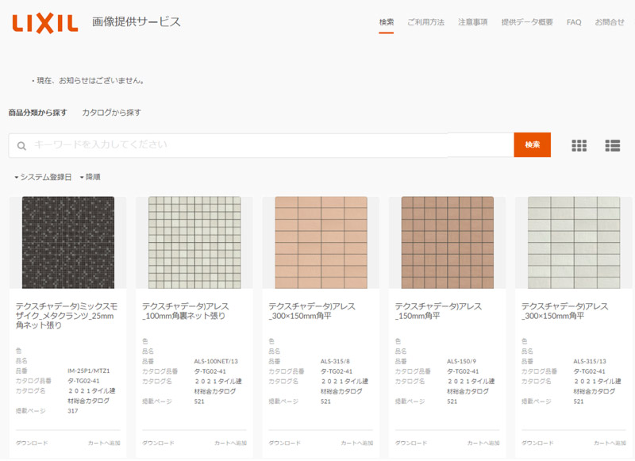Viewport: 635px width, 461px height.
Task: Click ダウンロード on the IM-25P1/MTZ1 card
Action: [x=32, y=444]
